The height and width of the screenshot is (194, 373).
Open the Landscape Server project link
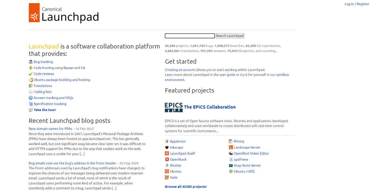click(x=247, y=148)
